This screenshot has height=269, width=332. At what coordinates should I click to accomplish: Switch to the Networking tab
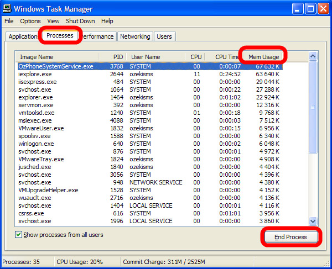click(135, 36)
